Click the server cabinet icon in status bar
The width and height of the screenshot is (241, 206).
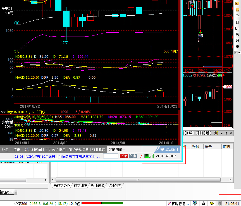(220, 203)
